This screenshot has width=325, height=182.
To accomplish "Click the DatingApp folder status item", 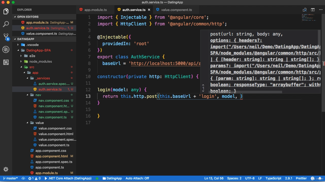I will (x=112, y=178).
